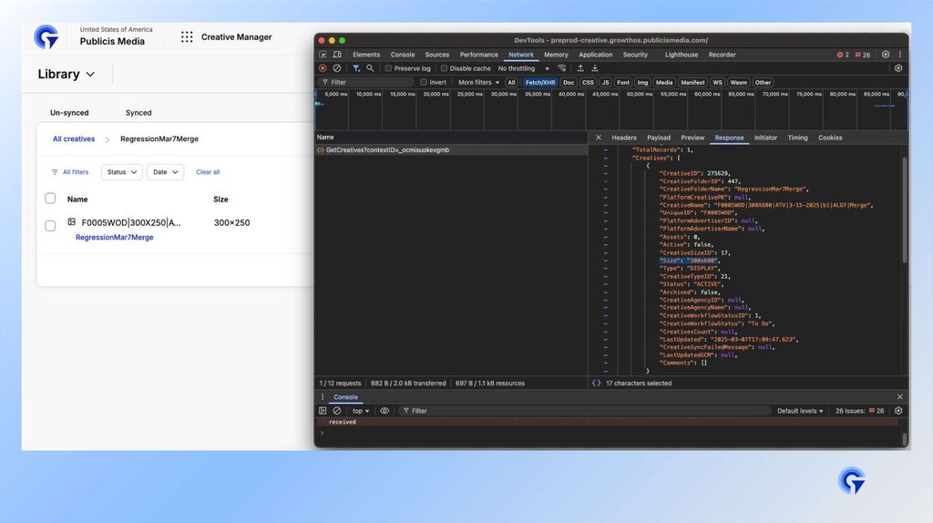Enable the Preserve log checkbox
Viewport: 933px width, 523px height.
click(388, 68)
